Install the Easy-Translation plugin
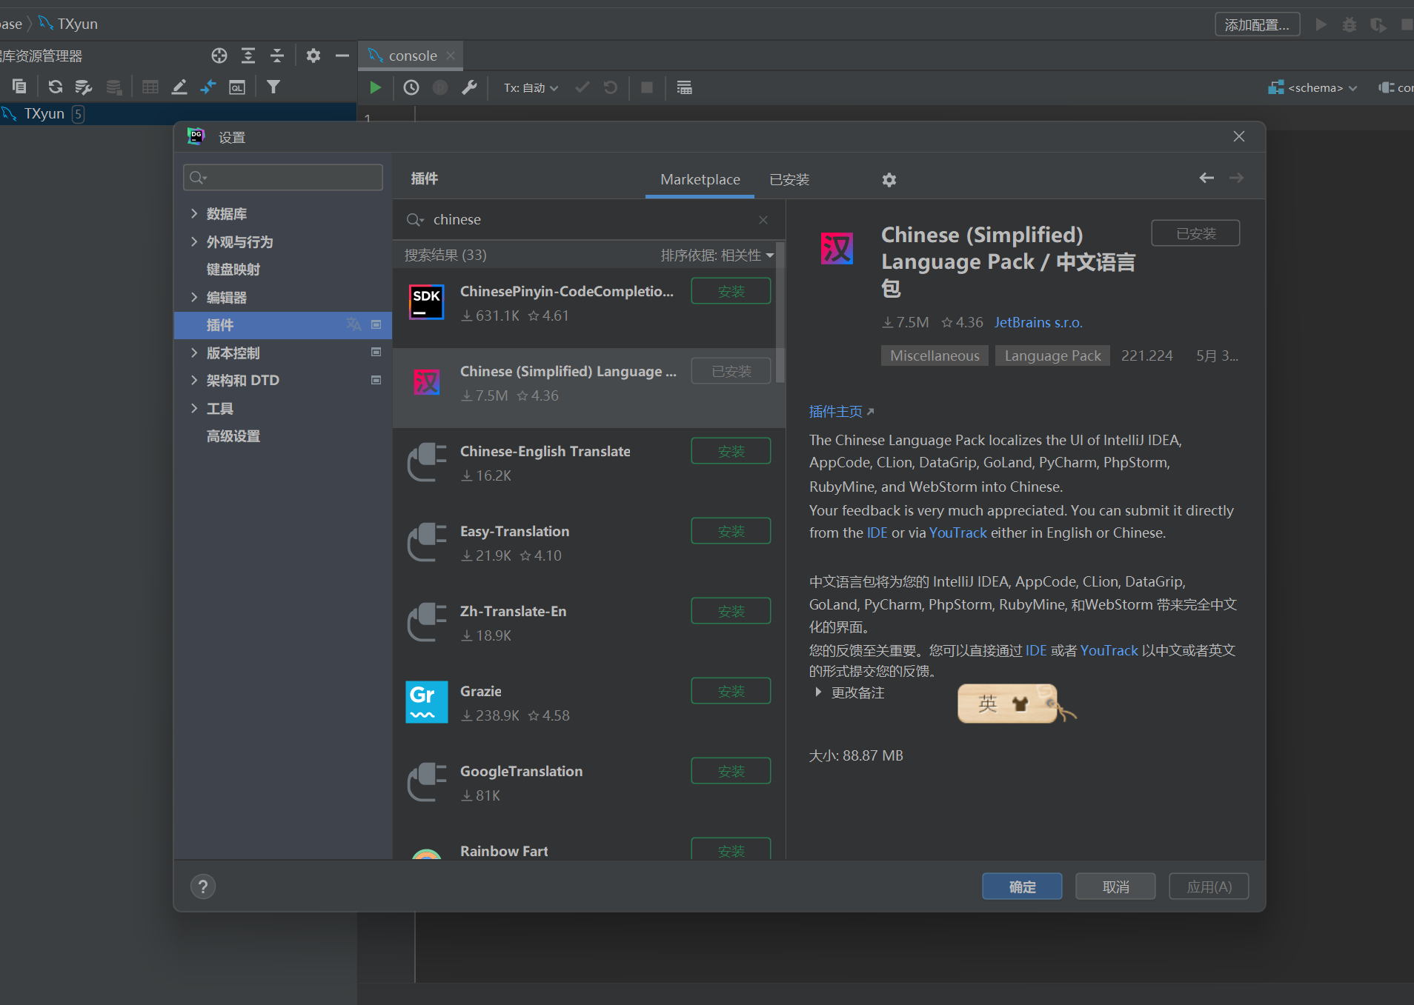 click(x=731, y=531)
